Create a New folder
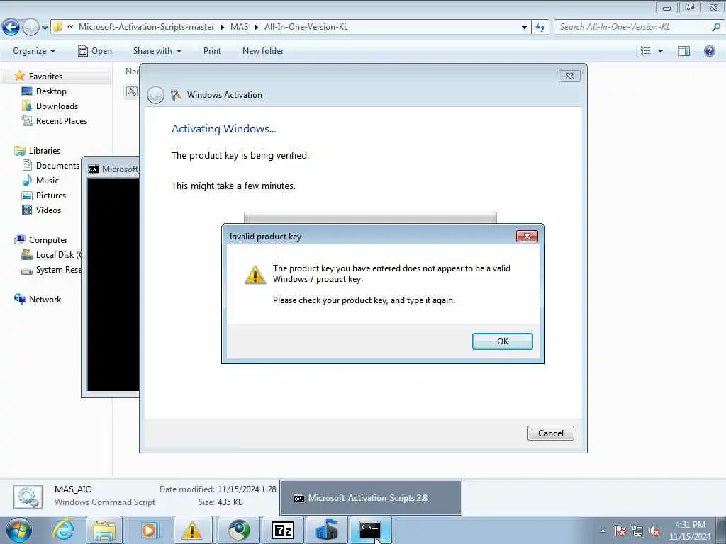Image resolution: width=726 pixels, height=544 pixels. point(263,51)
